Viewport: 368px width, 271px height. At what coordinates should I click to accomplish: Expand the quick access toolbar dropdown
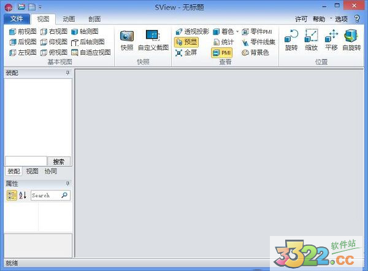tap(40, 7)
